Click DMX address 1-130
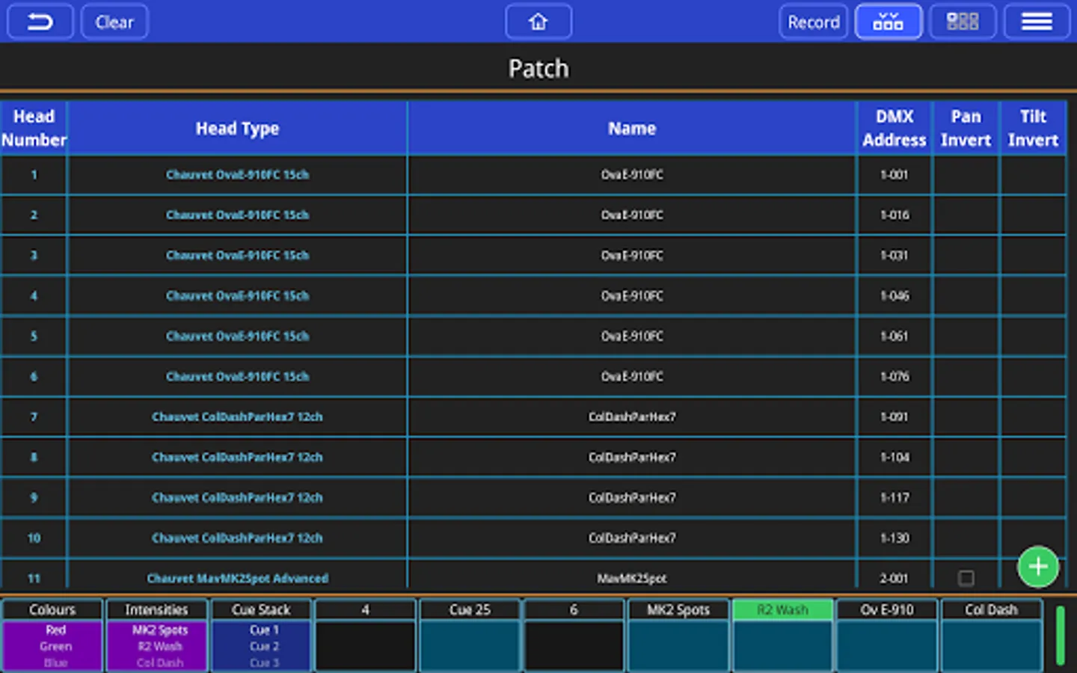Screen dimensions: 1077x673 pos(895,538)
